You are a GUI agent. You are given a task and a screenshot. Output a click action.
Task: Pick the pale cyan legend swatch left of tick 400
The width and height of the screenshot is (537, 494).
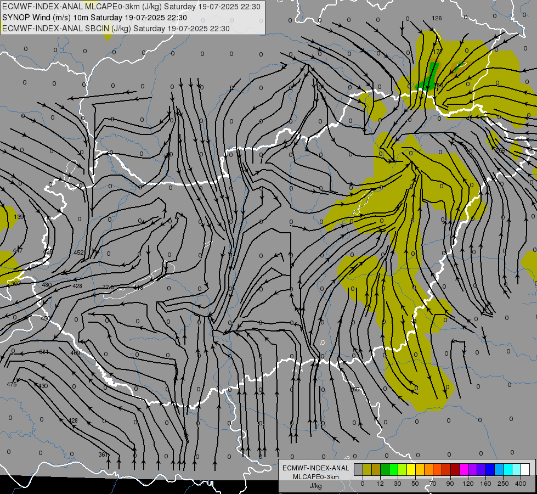[x=517, y=469]
